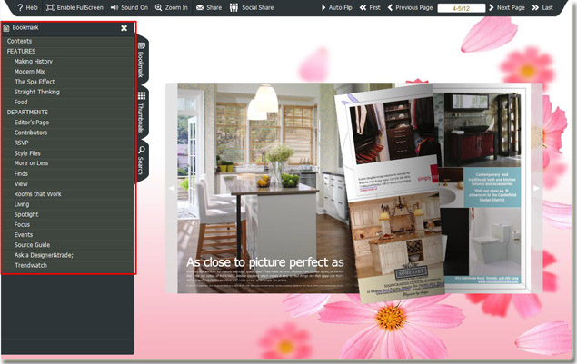Start Auto Flip playback
The height and width of the screenshot is (364, 577).
coord(337,7)
